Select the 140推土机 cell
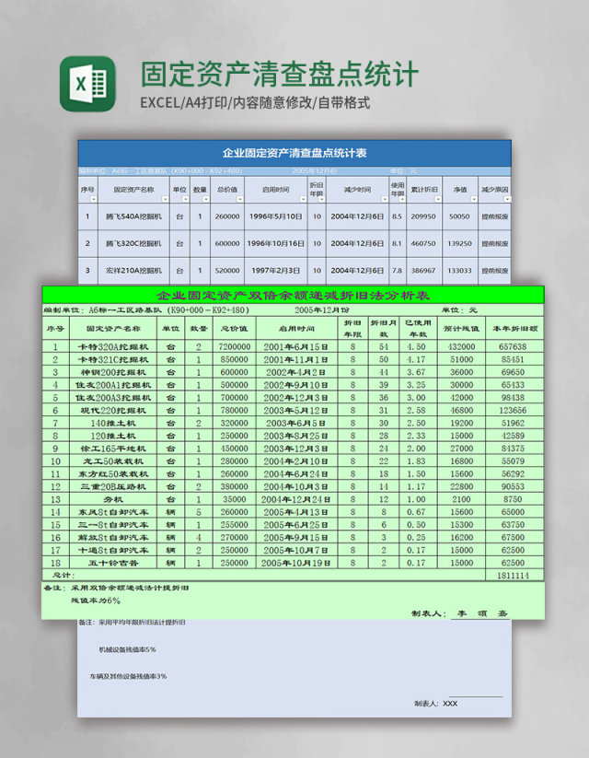The width and height of the screenshot is (589, 758). click(x=113, y=423)
